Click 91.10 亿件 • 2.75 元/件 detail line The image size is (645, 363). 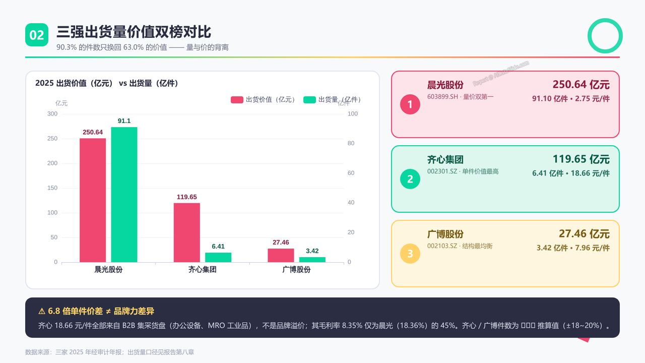(571, 99)
